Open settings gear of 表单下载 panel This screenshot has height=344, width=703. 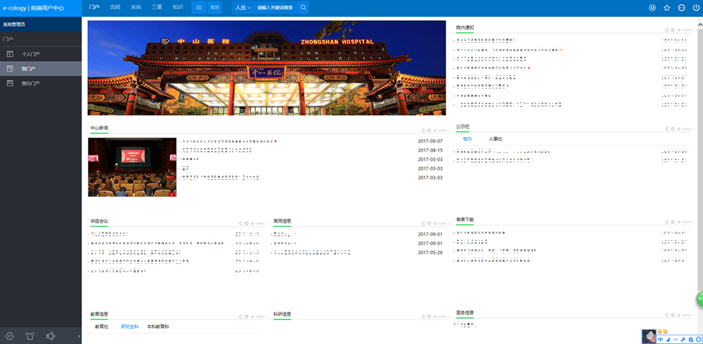click(x=673, y=222)
